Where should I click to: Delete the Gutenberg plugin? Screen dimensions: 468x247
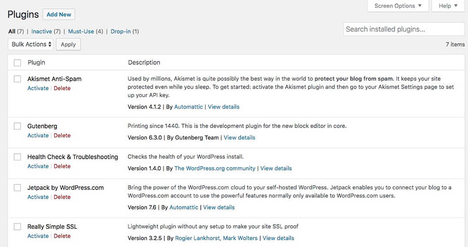tap(62, 135)
